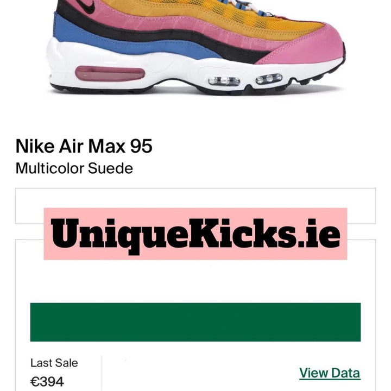Tap the .ie domain suffix text
Viewport: 391px width, 391px height.
(x=318, y=233)
